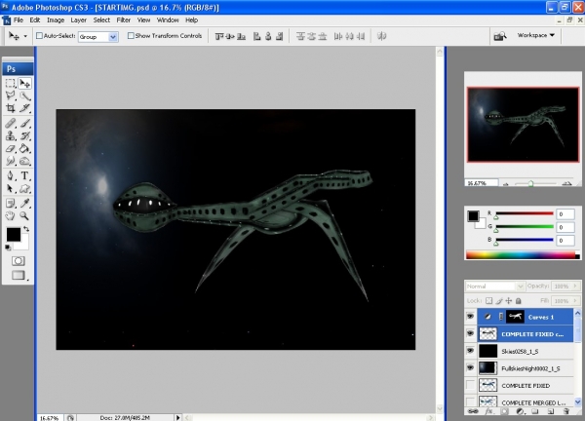Screen dimensions: 585x421
Task: Open the status bar info arrow
Action: (x=178, y=418)
